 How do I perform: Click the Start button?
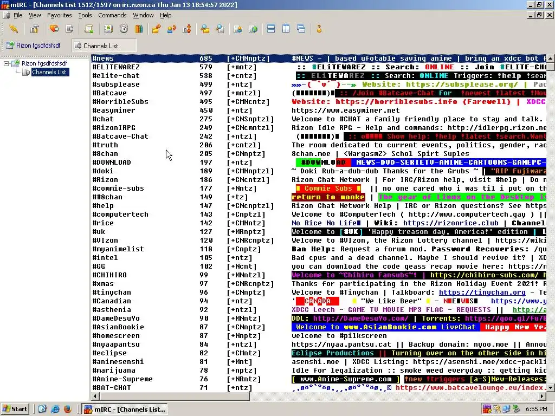(x=15, y=409)
